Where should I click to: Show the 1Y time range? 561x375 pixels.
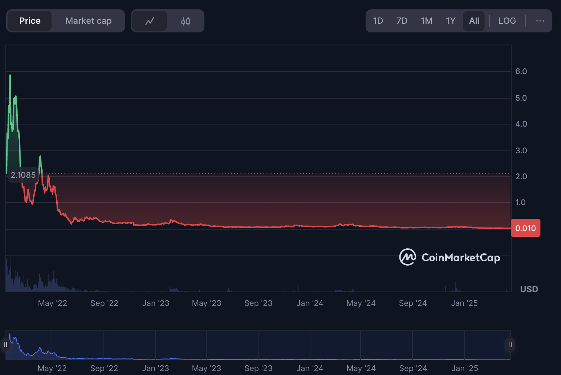tap(451, 21)
